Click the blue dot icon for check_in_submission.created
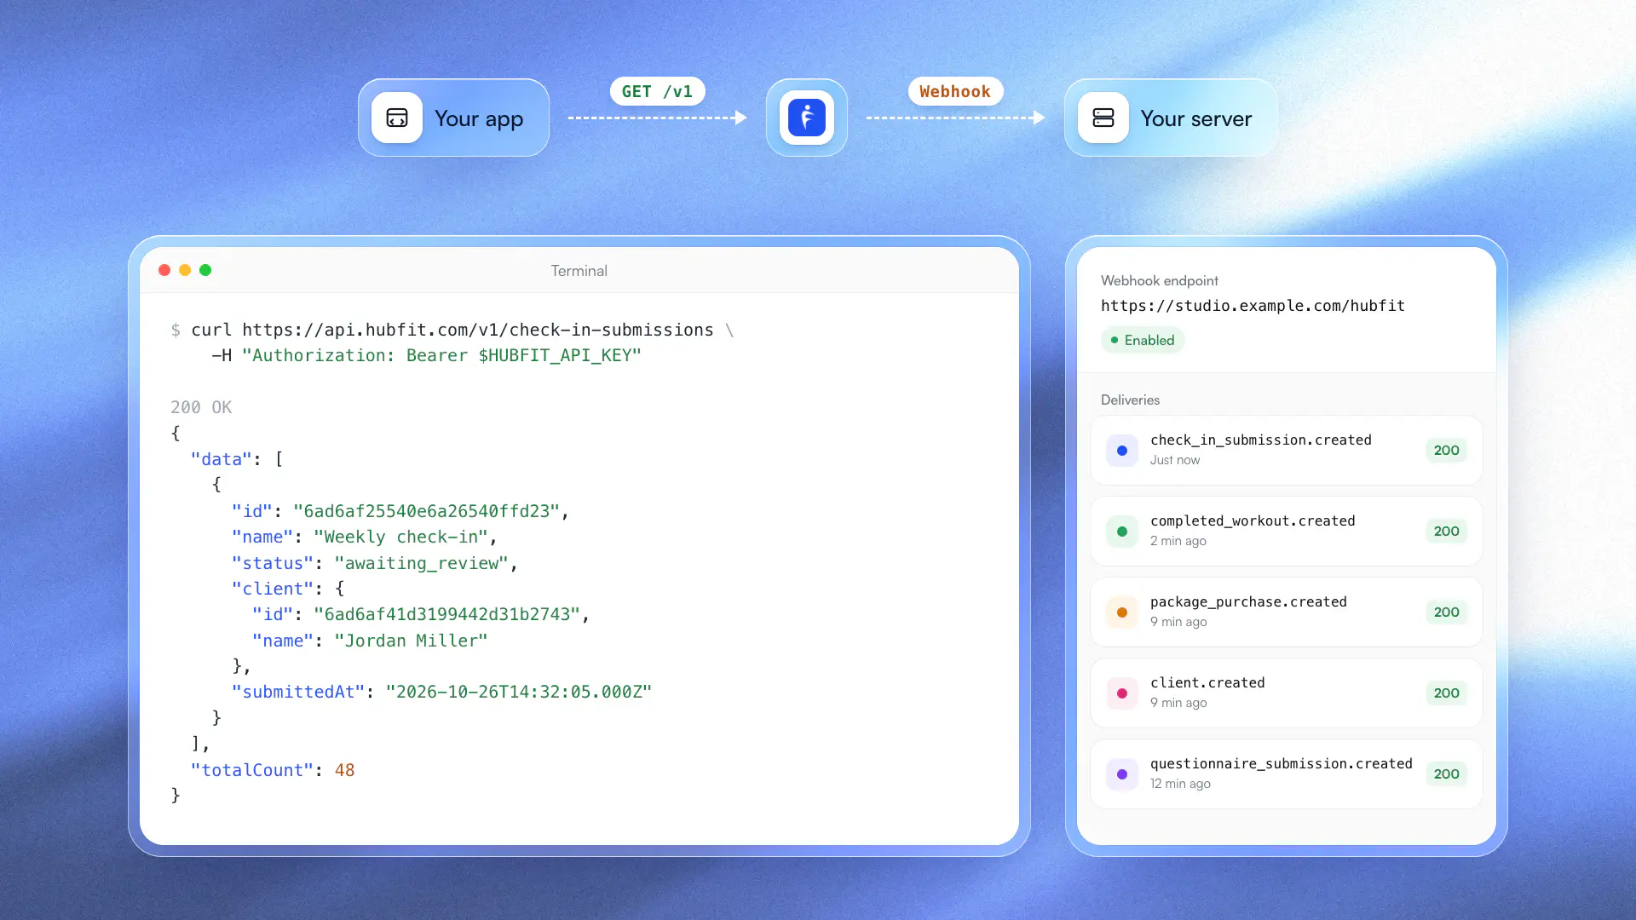This screenshot has width=1636, height=920. point(1122,451)
